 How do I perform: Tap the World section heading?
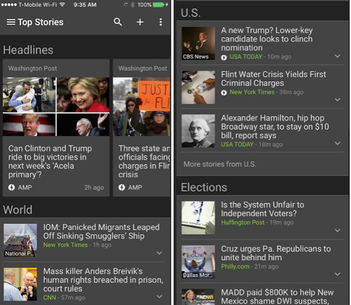pos(18,210)
